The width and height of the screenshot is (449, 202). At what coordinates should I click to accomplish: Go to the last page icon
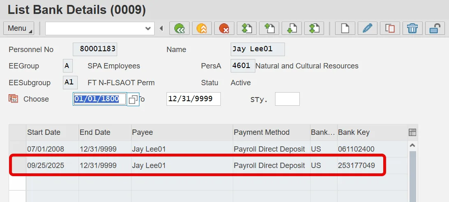coord(314,29)
